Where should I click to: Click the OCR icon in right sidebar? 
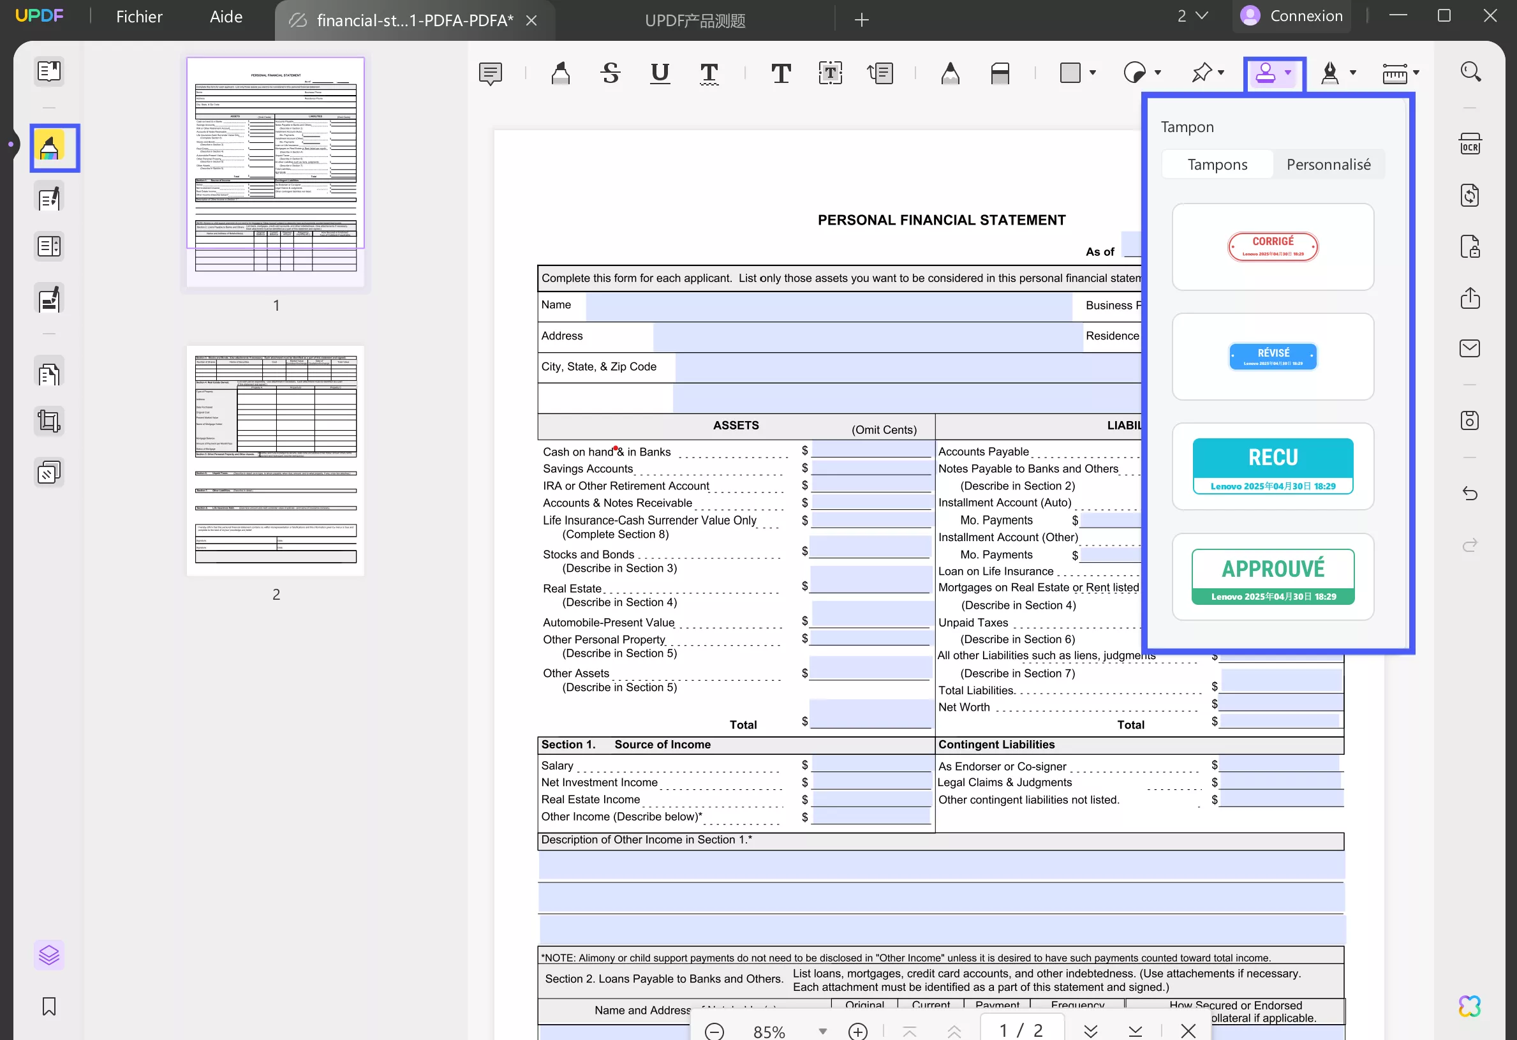(1470, 144)
